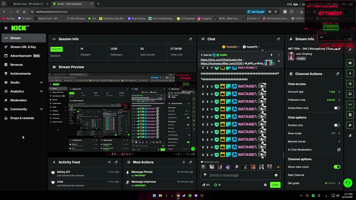Open the kick.com/21oxi/subscribe link
Screen dimensions: 356x200
coord(221,60)
